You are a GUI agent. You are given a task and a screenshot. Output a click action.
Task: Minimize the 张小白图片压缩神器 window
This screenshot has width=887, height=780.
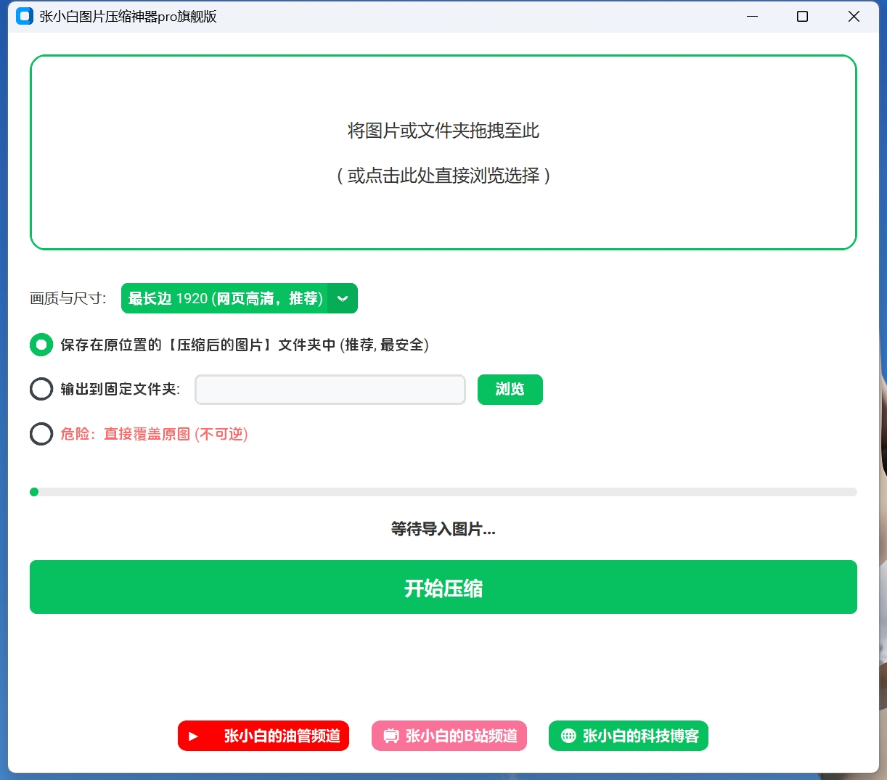(753, 16)
